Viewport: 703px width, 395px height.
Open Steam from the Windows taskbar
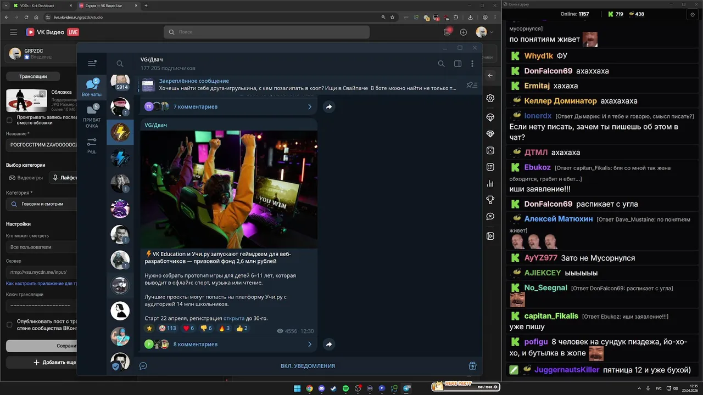(334, 388)
